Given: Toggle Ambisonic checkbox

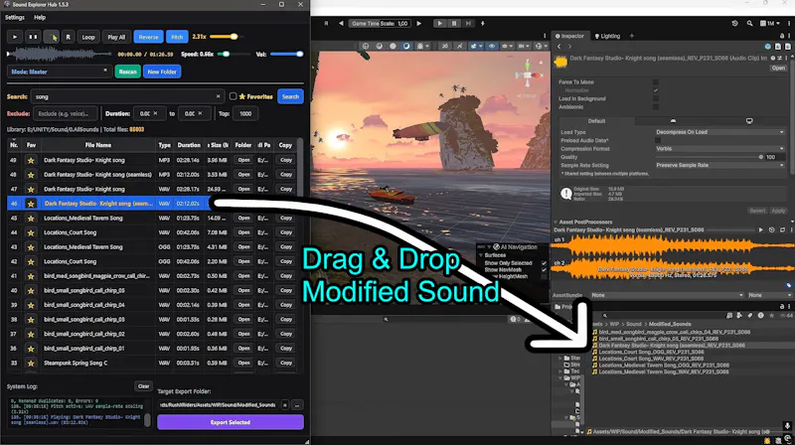Looking at the screenshot, I should click(x=656, y=107).
